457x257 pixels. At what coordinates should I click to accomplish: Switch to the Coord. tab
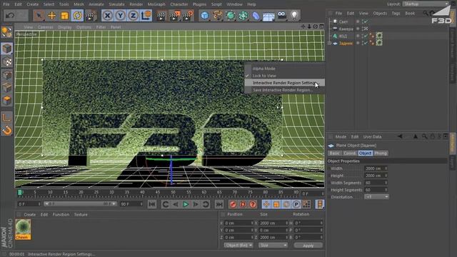(x=349, y=153)
